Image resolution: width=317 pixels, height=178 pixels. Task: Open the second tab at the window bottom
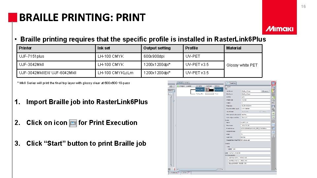point(185,172)
